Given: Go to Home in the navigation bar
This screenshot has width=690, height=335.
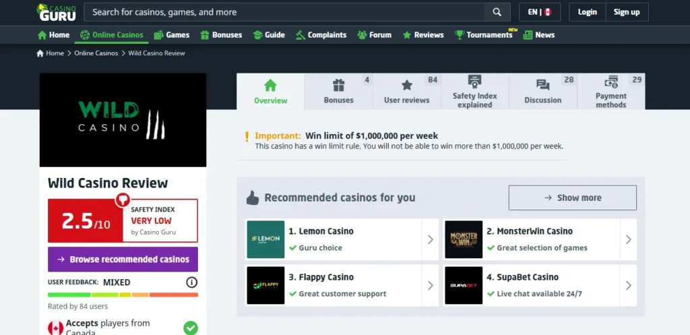Looking at the screenshot, I should [54, 35].
